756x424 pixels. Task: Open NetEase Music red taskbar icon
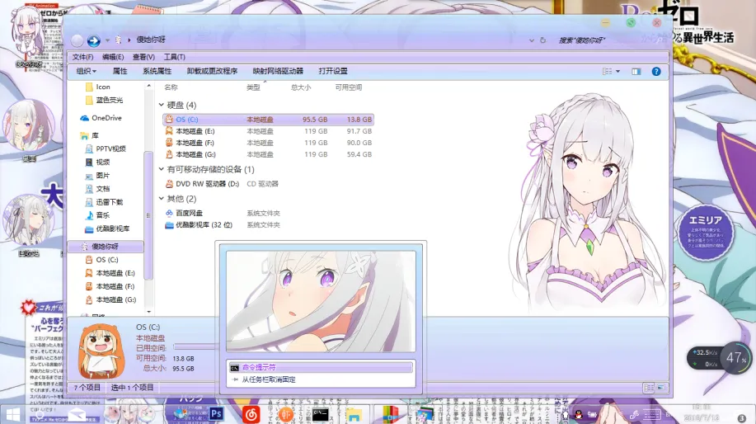(x=251, y=413)
